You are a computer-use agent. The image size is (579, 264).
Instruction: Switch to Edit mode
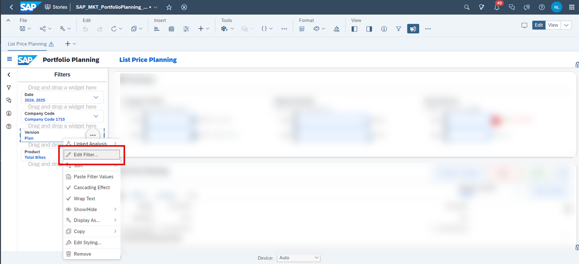coord(539,25)
